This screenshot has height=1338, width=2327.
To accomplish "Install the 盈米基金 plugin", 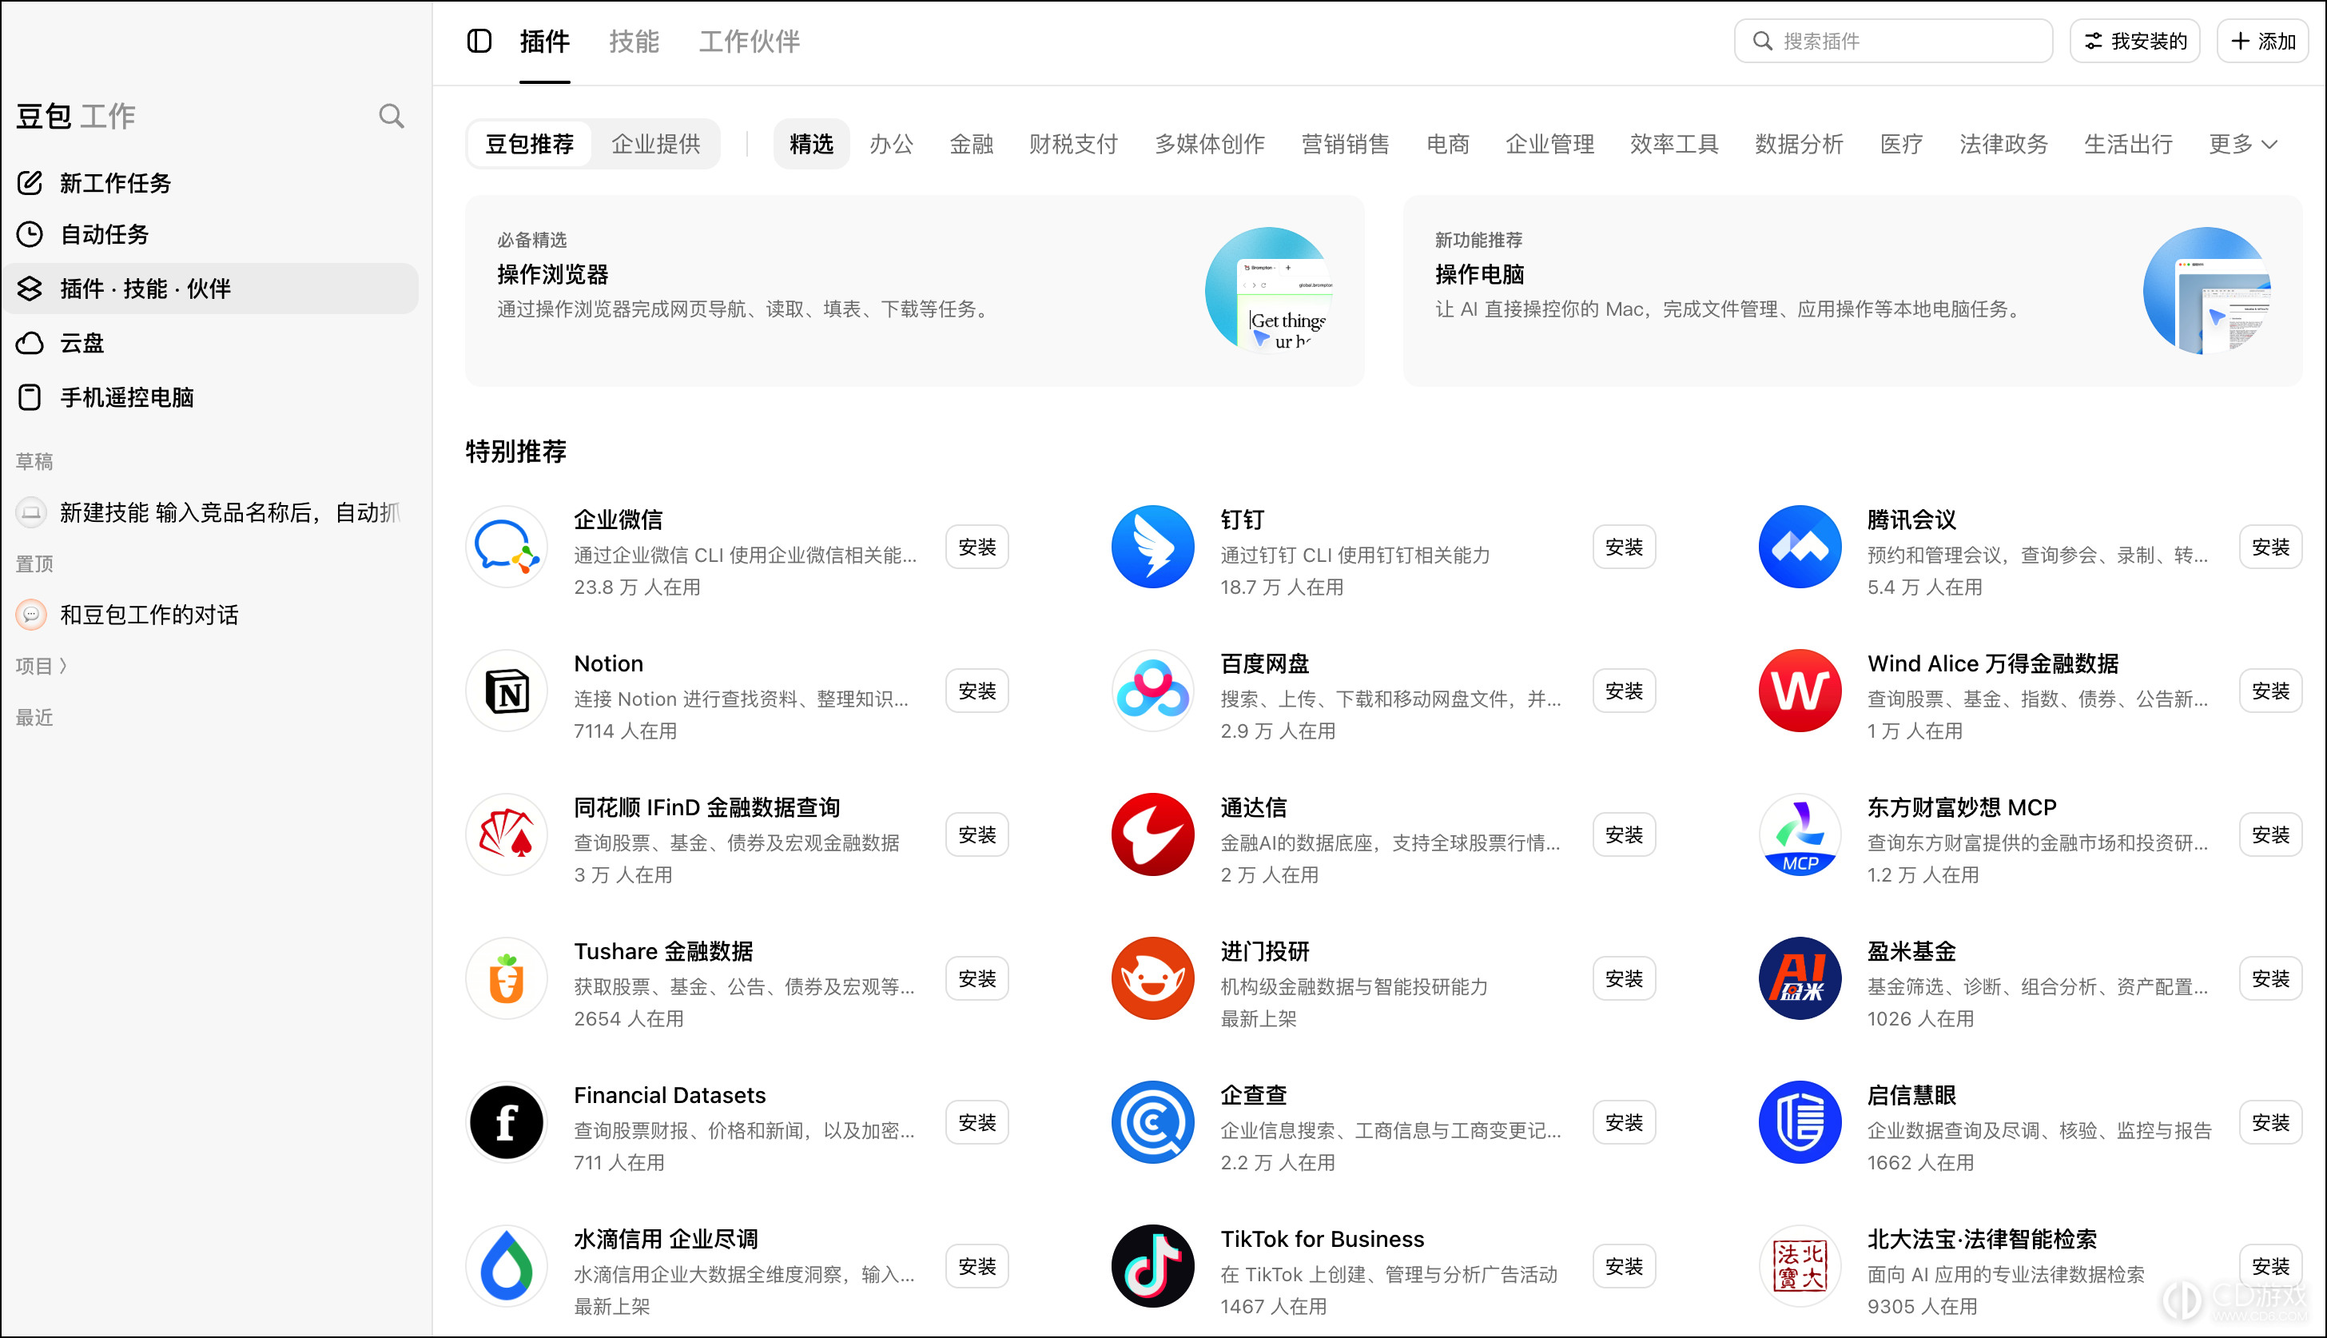I will [x=2270, y=978].
